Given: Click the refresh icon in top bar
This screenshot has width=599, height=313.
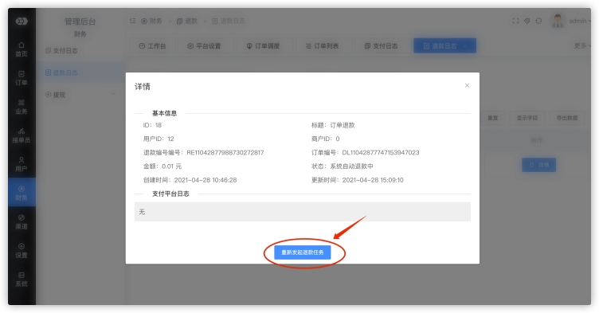Looking at the screenshot, I should (538, 21).
